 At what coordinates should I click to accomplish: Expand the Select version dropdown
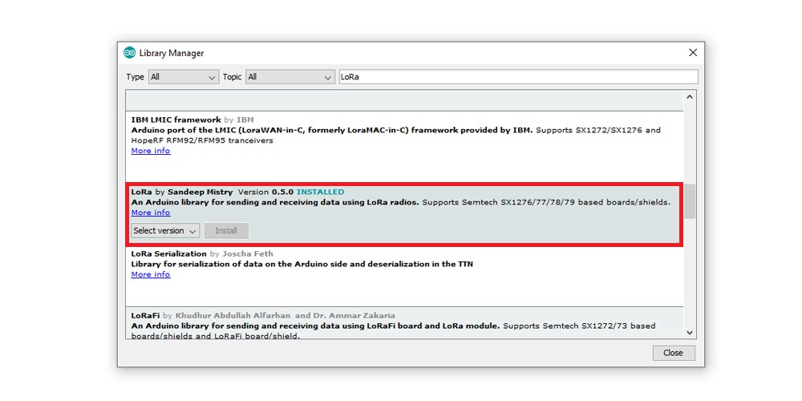tap(165, 231)
